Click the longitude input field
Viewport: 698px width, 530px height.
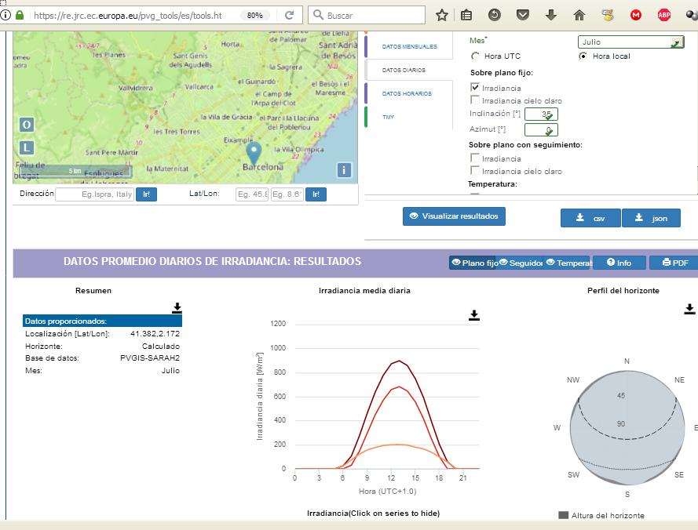tap(287, 194)
